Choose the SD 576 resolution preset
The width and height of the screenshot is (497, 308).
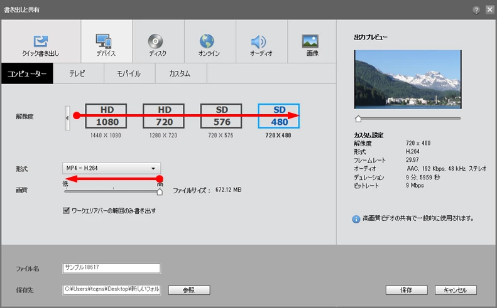click(x=221, y=116)
